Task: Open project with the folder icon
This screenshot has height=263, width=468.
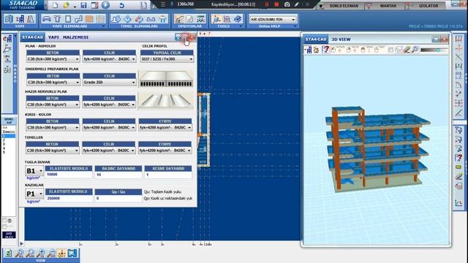Action: click(x=67, y=5)
